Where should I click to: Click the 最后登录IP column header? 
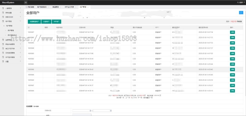click(x=176, y=27)
